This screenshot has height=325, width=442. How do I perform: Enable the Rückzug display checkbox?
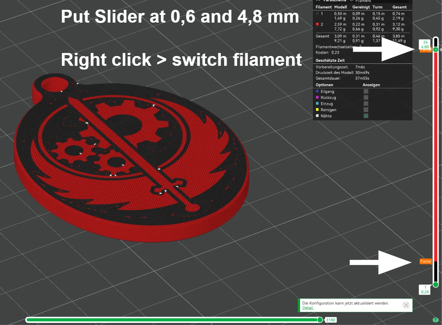[x=366, y=97]
